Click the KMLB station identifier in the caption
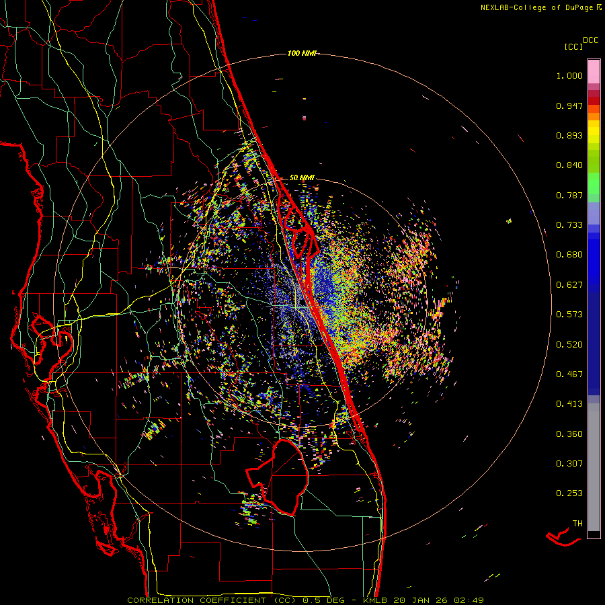The width and height of the screenshot is (605, 605). [375, 600]
